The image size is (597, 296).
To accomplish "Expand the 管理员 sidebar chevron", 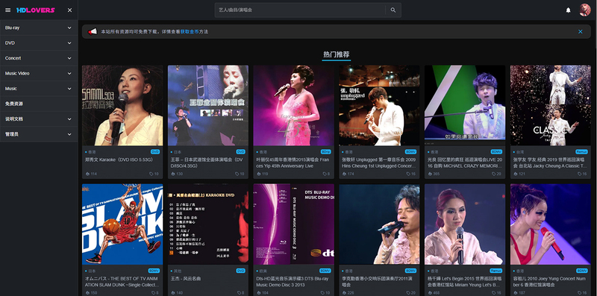I will pyautogui.click(x=69, y=134).
